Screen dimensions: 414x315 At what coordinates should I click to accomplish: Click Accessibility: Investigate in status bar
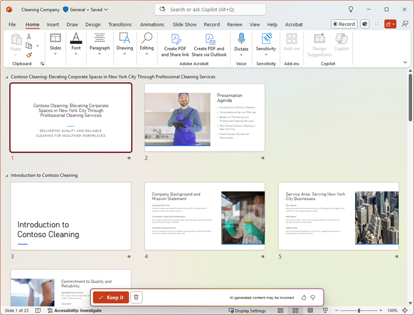(x=75, y=311)
